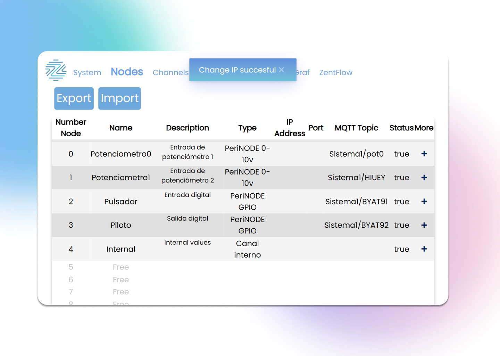
Task: Click description Entrada de potenciómetro 1
Action: [x=187, y=152]
